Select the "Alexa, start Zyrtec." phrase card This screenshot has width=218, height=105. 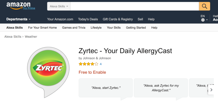pyautogui.click(x=106, y=88)
